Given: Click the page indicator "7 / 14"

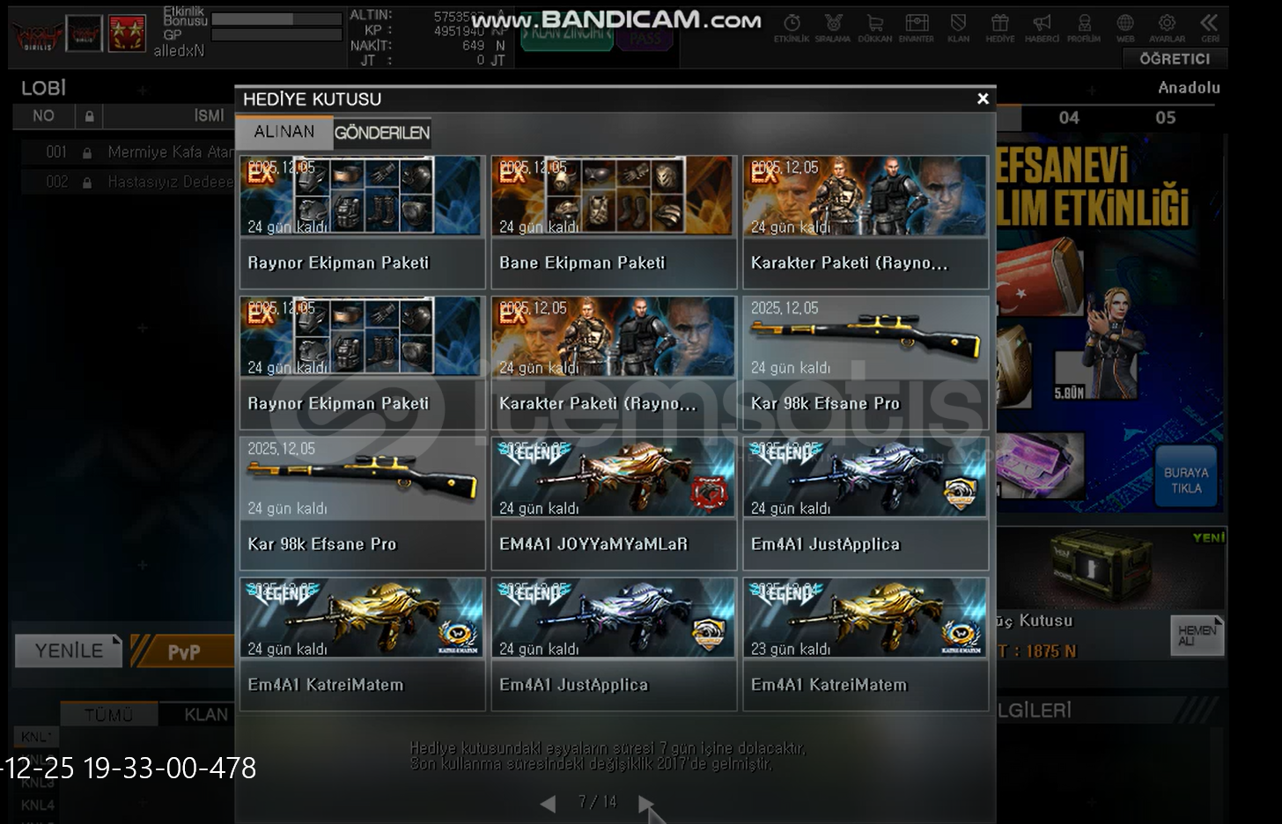Looking at the screenshot, I should (x=597, y=802).
